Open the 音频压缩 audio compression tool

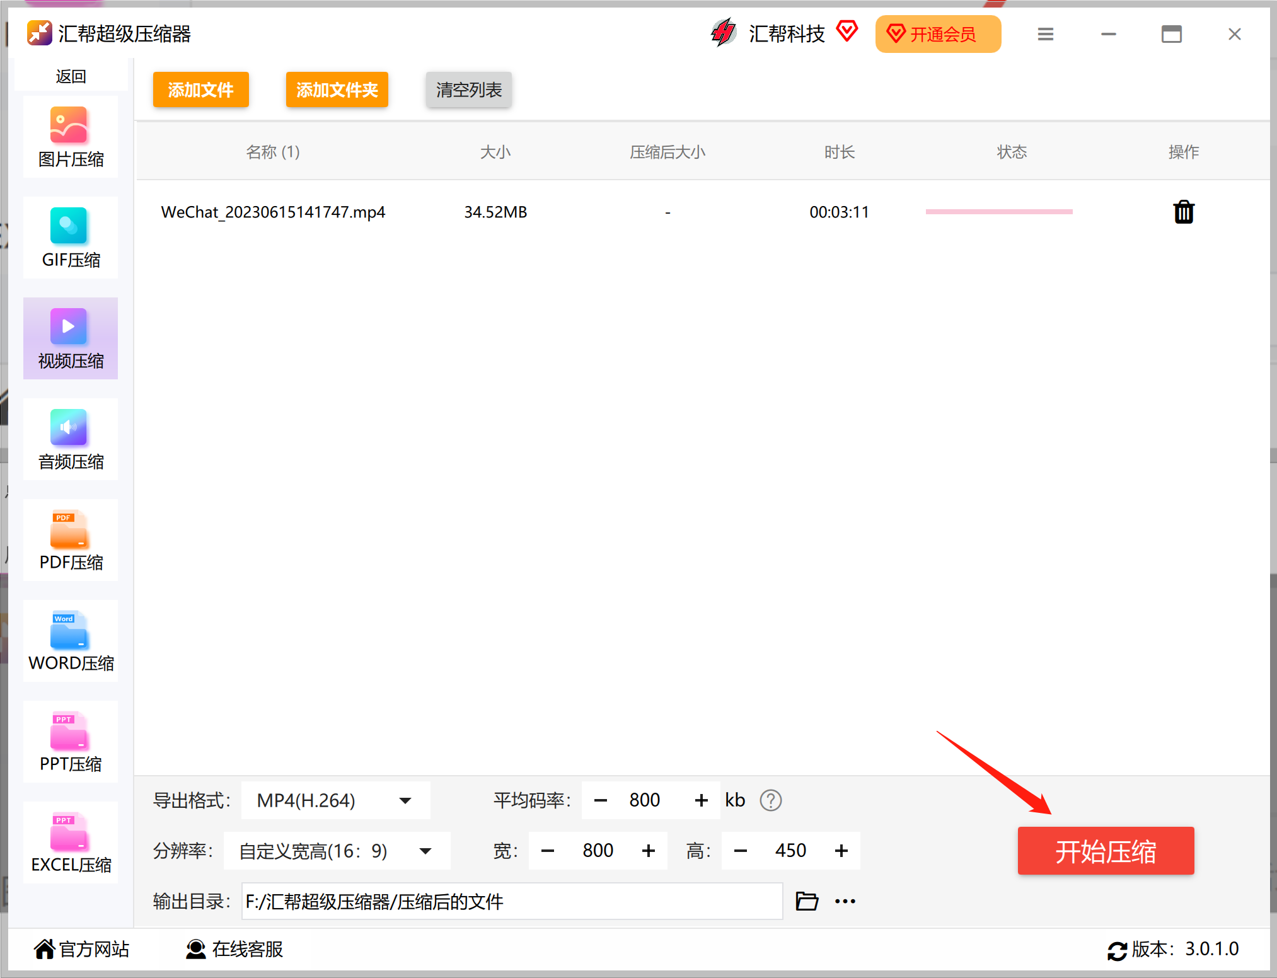[x=71, y=440]
